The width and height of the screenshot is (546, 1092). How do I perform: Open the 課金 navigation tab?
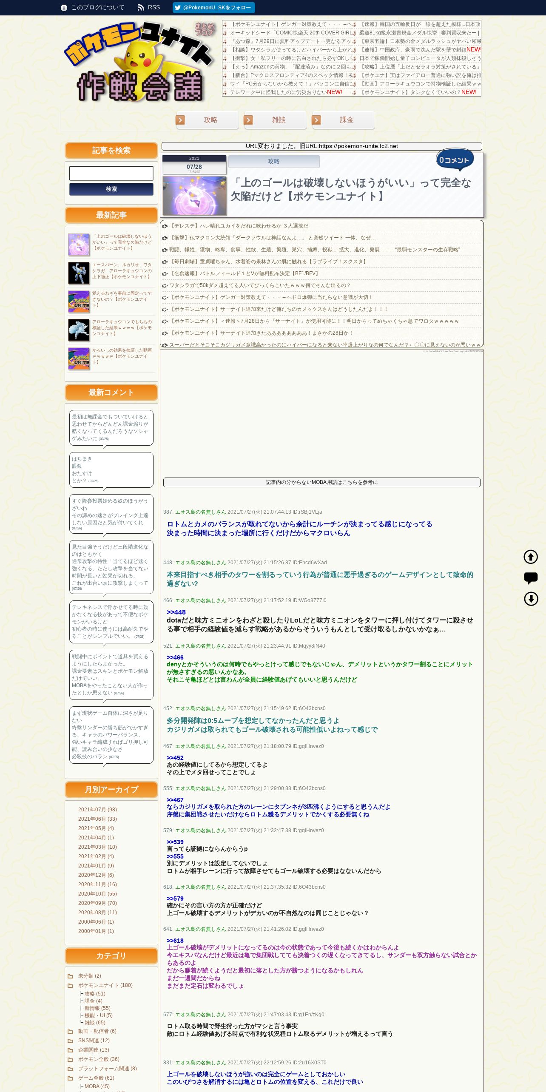[344, 120]
